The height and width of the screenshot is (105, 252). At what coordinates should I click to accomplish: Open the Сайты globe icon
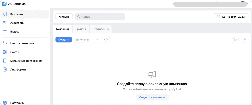[x=5, y=52]
